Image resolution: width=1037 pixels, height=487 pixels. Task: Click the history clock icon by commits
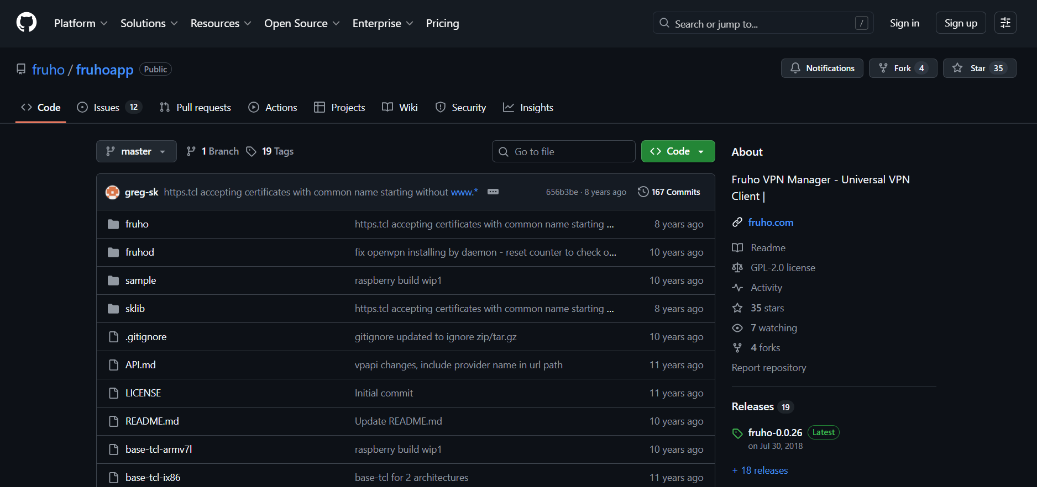[x=643, y=192]
